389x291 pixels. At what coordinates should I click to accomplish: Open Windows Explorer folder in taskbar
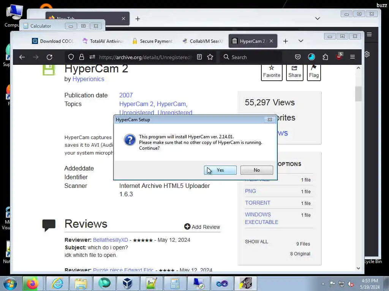tap(81, 283)
